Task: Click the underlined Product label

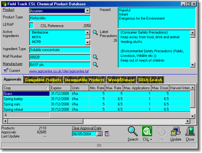Action: (x=8, y=10)
